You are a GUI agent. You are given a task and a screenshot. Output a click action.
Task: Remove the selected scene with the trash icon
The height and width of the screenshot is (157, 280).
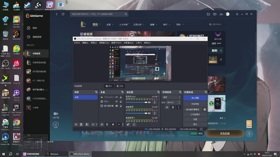(81, 125)
